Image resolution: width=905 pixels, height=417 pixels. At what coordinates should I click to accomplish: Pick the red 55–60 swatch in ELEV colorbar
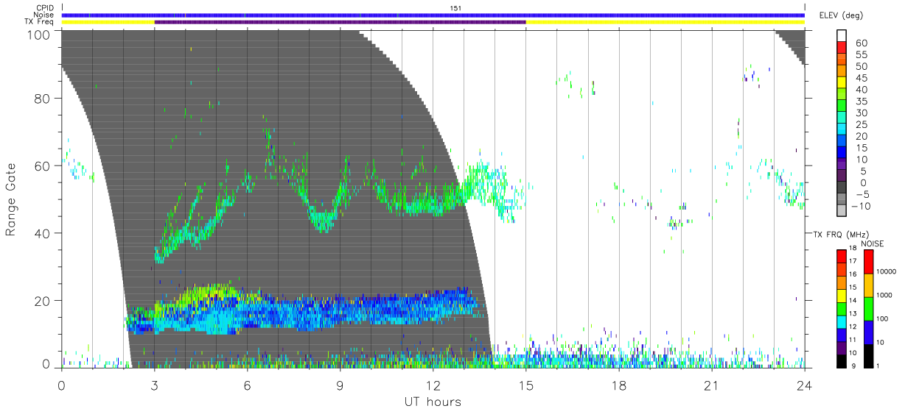pyautogui.click(x=842, y=49)
